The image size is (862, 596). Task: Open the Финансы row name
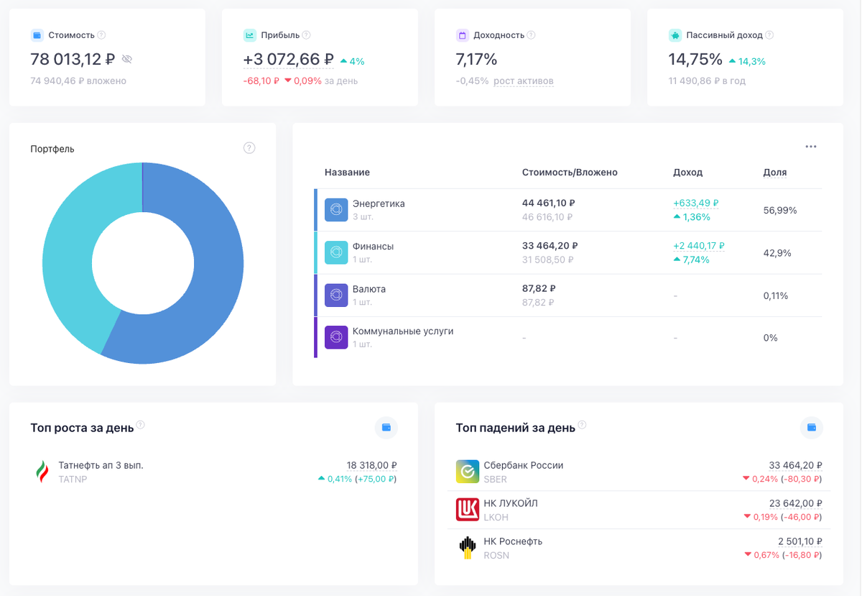[373, 247]
